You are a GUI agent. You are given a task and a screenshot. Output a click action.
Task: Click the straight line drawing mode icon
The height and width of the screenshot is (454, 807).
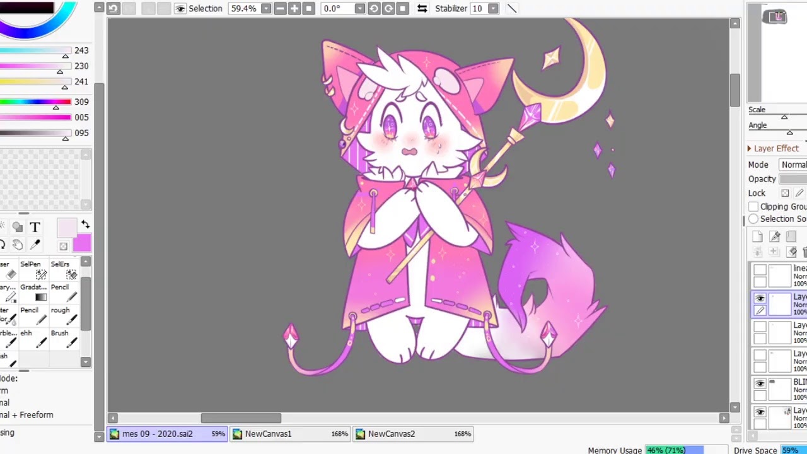click(511, 8)
